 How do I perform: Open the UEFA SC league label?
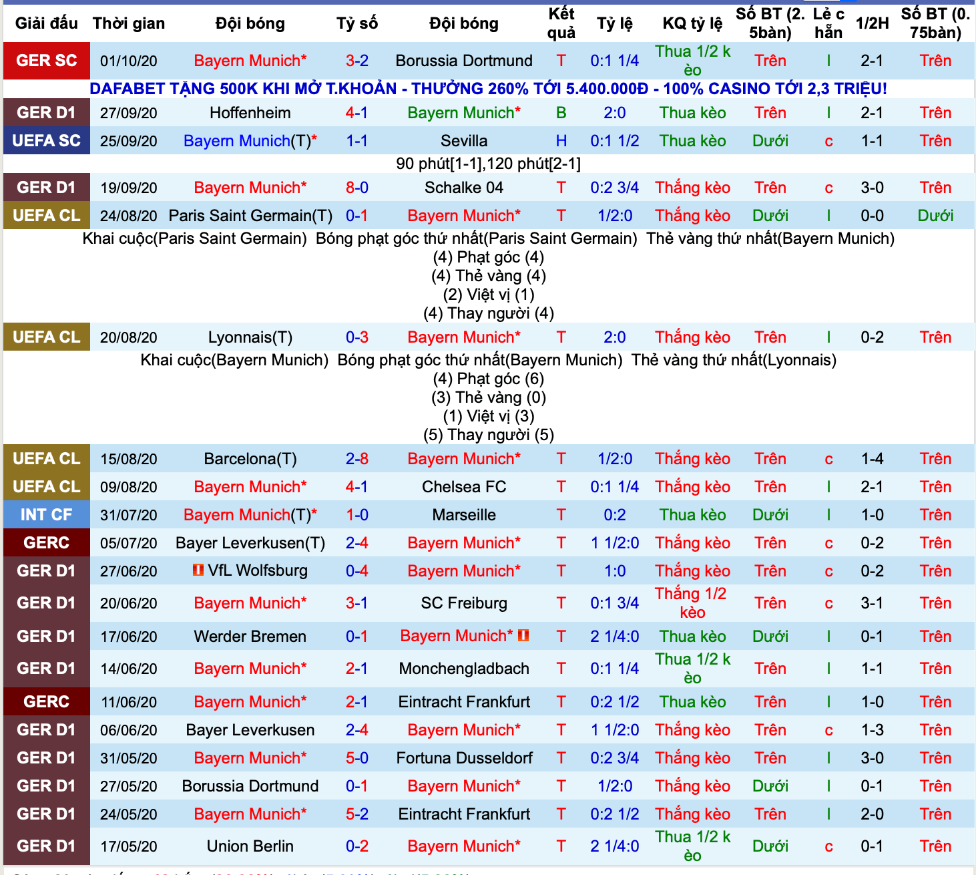click(x=47, y=141)
